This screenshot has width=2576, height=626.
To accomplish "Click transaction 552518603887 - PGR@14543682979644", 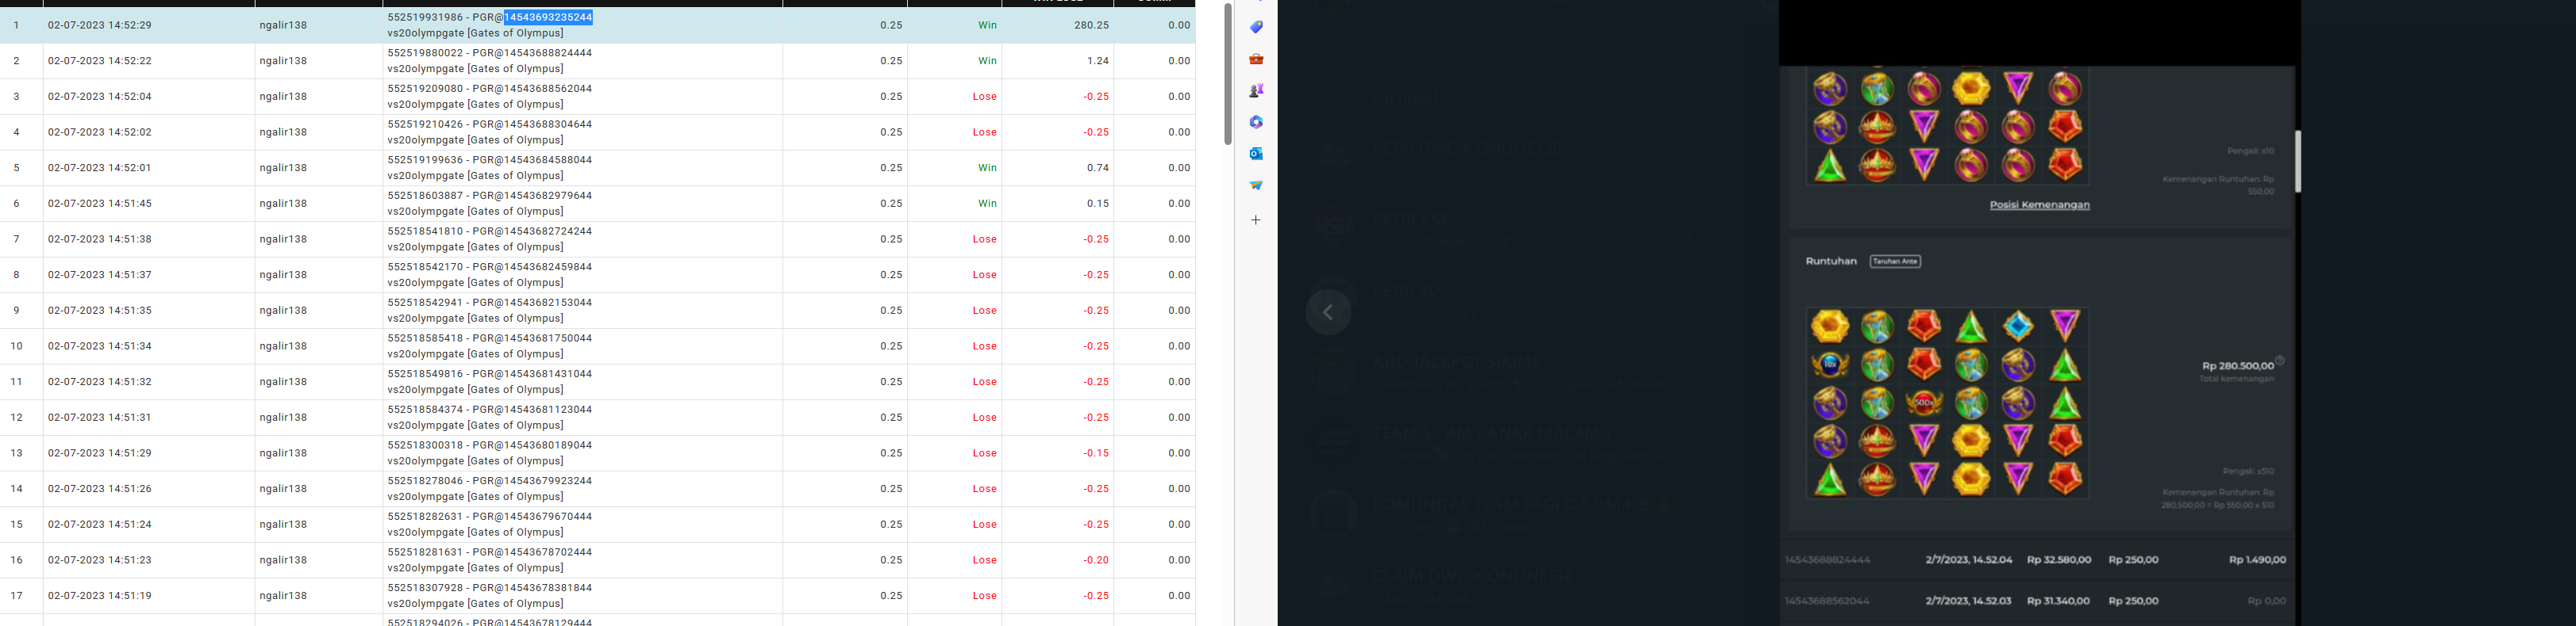I will (x=490, y=196).
